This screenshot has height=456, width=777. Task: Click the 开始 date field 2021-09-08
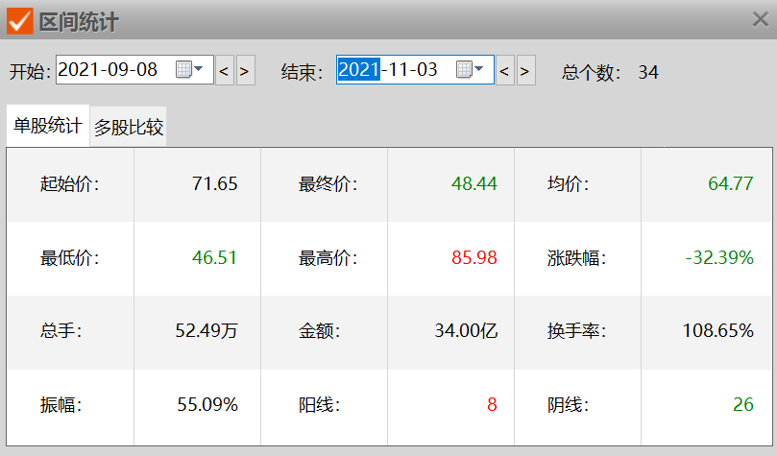[x=134, y=70]
